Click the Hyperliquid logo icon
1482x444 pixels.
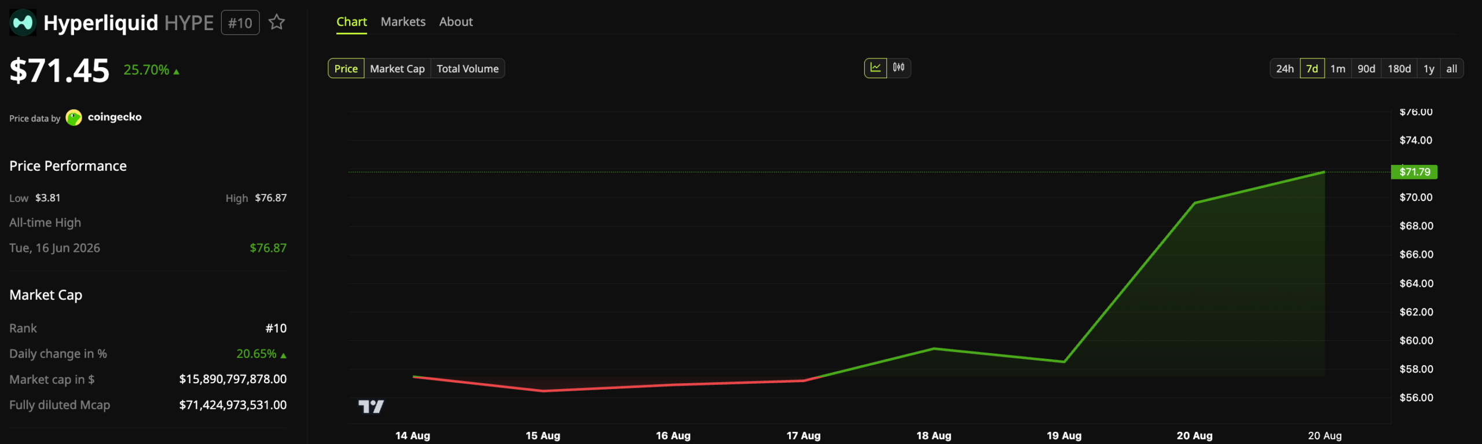23,23
